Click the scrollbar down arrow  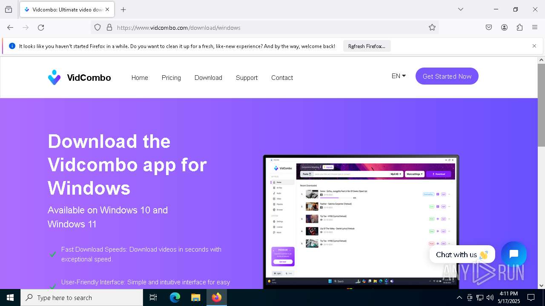click(x=541, y=286)
